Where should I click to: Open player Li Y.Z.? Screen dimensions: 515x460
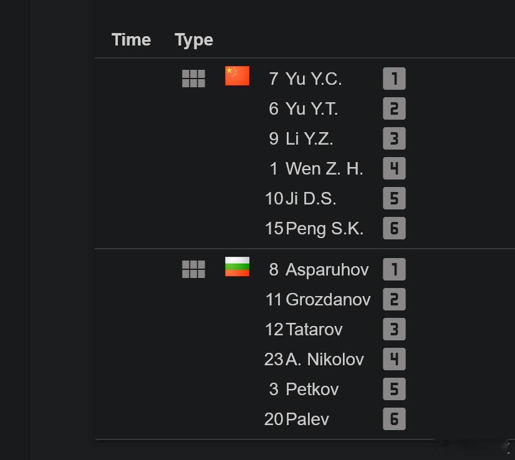pyautogui.click(x=309, y=138)
